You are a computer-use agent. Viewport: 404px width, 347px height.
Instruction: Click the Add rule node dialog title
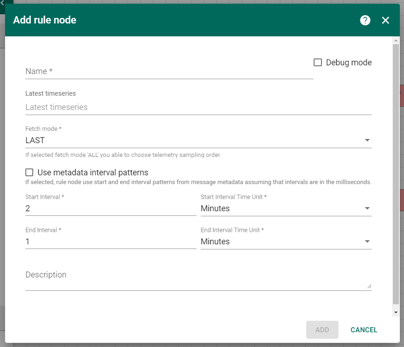click(x=44, y=20)
